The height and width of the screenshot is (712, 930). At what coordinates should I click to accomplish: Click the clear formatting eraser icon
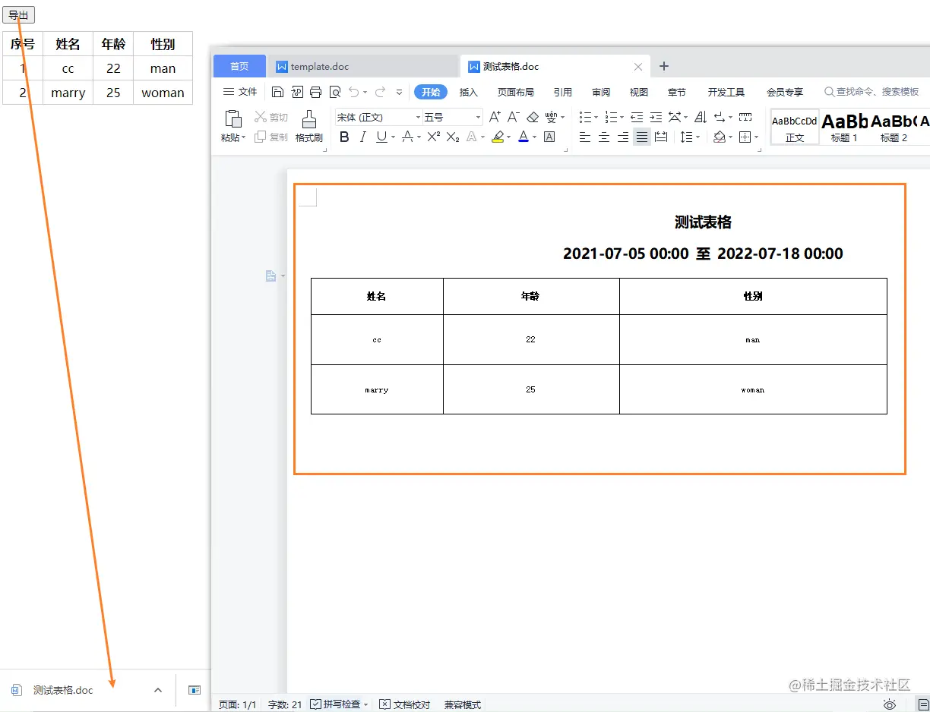tap(533, 117)
